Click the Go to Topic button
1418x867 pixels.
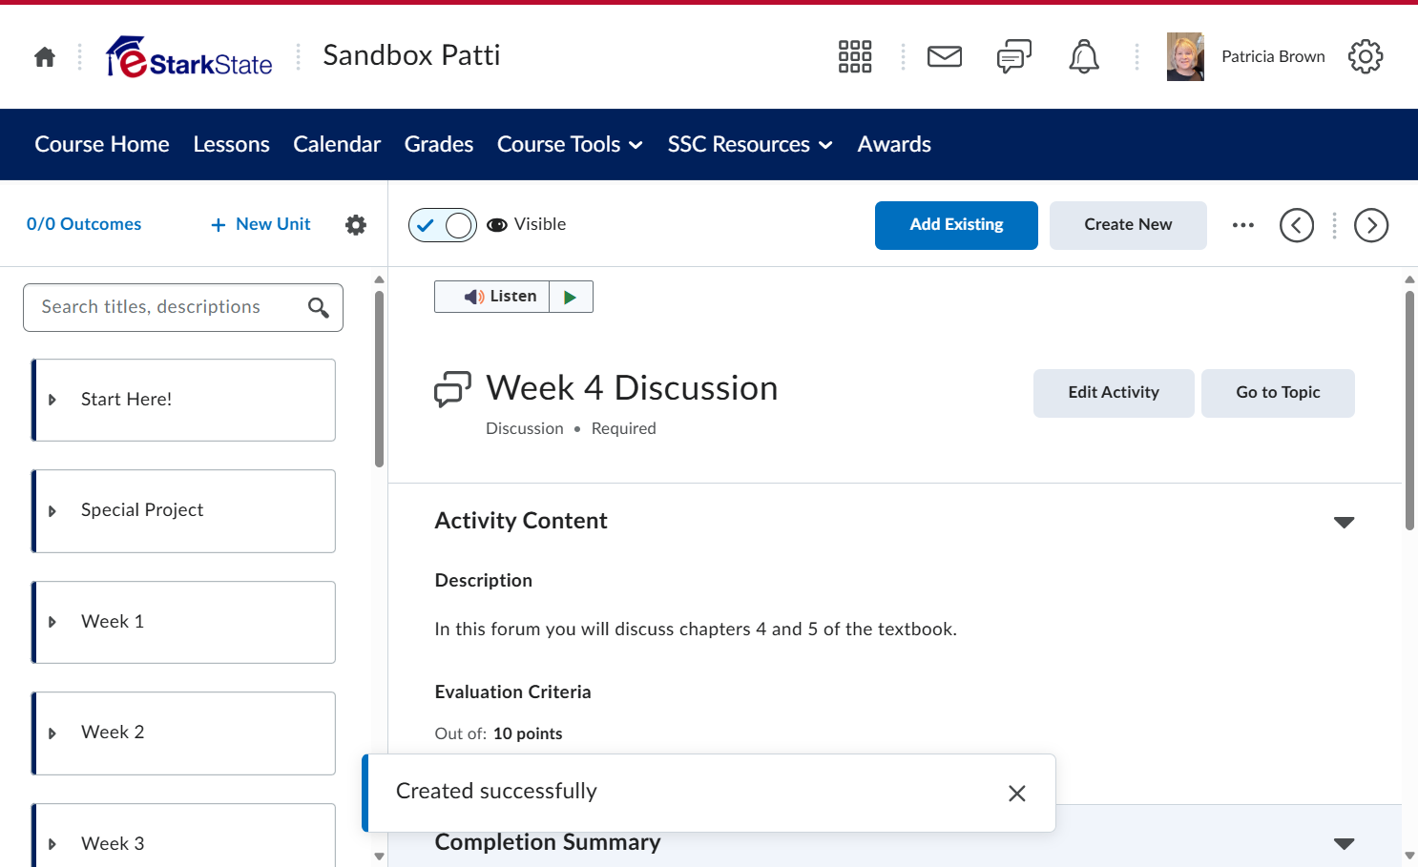point(1278,393)
